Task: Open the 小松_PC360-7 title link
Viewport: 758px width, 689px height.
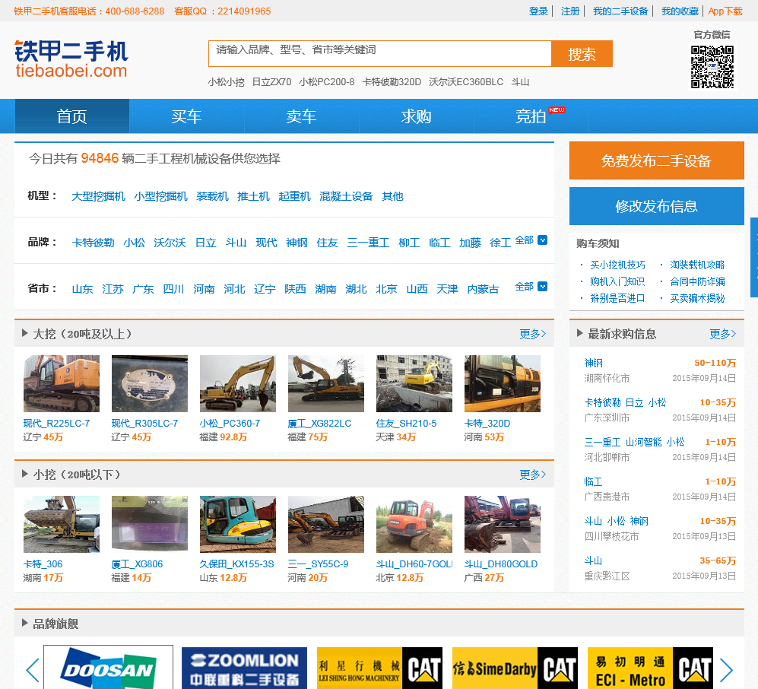Action: click(x=230, y=424)
